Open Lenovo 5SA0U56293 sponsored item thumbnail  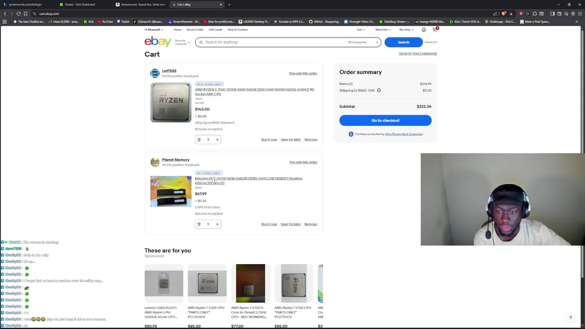(x=164, y=283)
